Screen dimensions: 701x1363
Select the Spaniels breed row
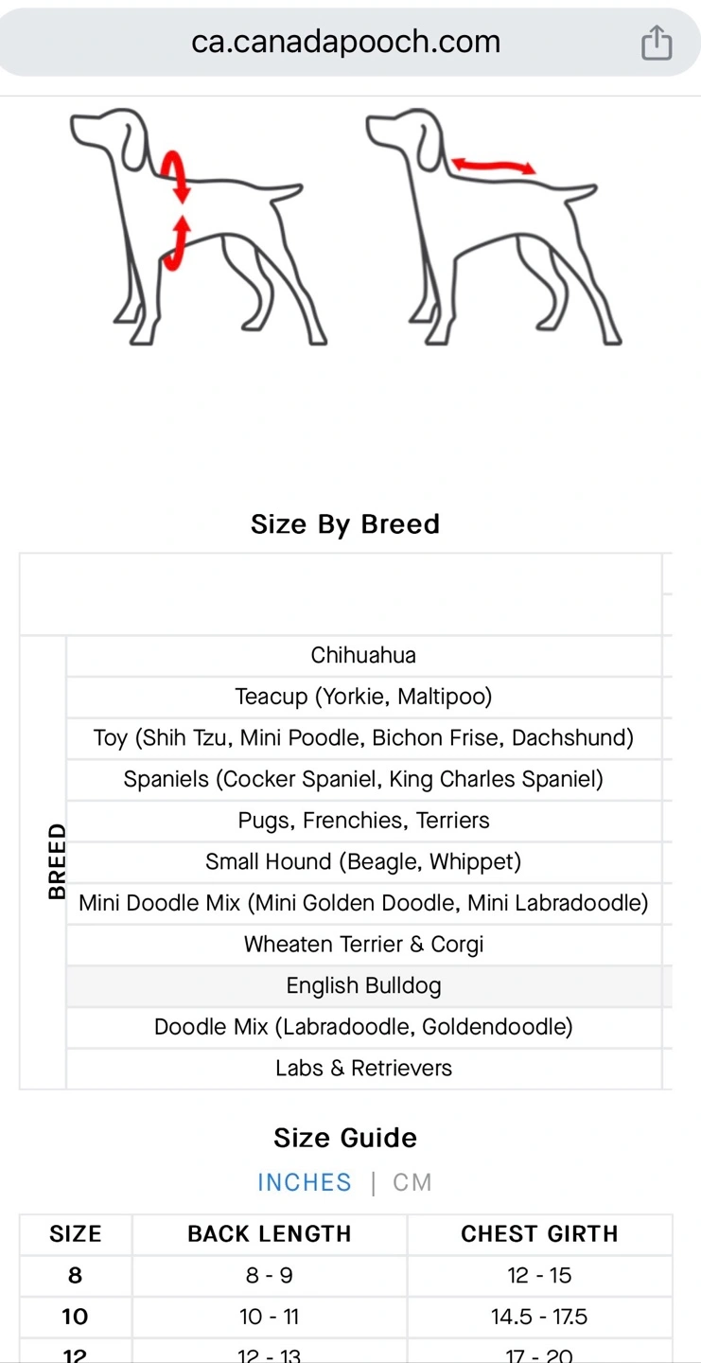[363, 779]
